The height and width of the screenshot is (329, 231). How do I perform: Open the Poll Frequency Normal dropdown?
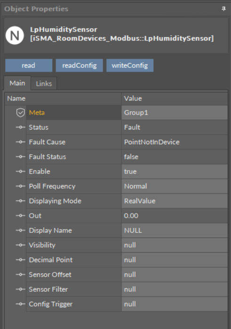point(175,186)
